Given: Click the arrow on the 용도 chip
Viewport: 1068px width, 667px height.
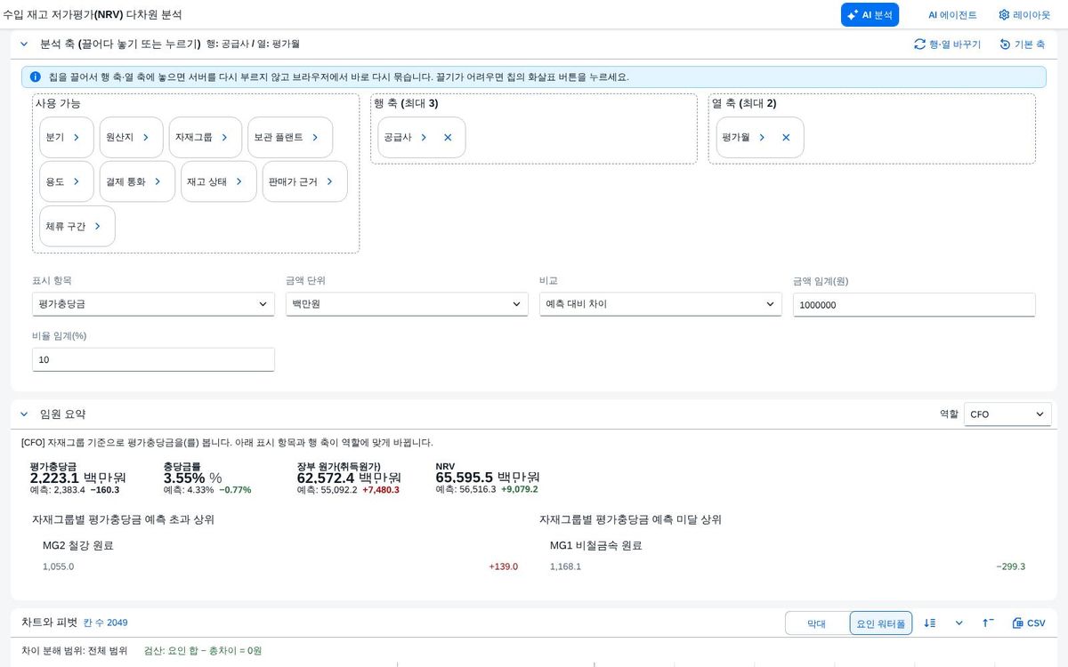Looking at the screenshot, I should pos(77,181).
